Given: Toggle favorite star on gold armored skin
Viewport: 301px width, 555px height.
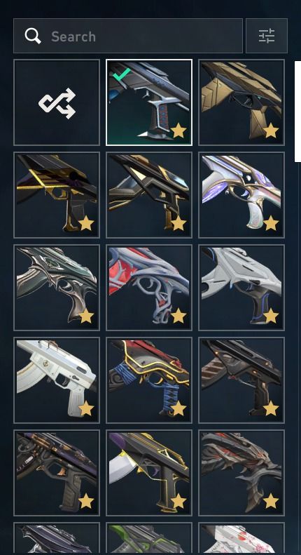Looking at the screenshot, I should (270, 131).
